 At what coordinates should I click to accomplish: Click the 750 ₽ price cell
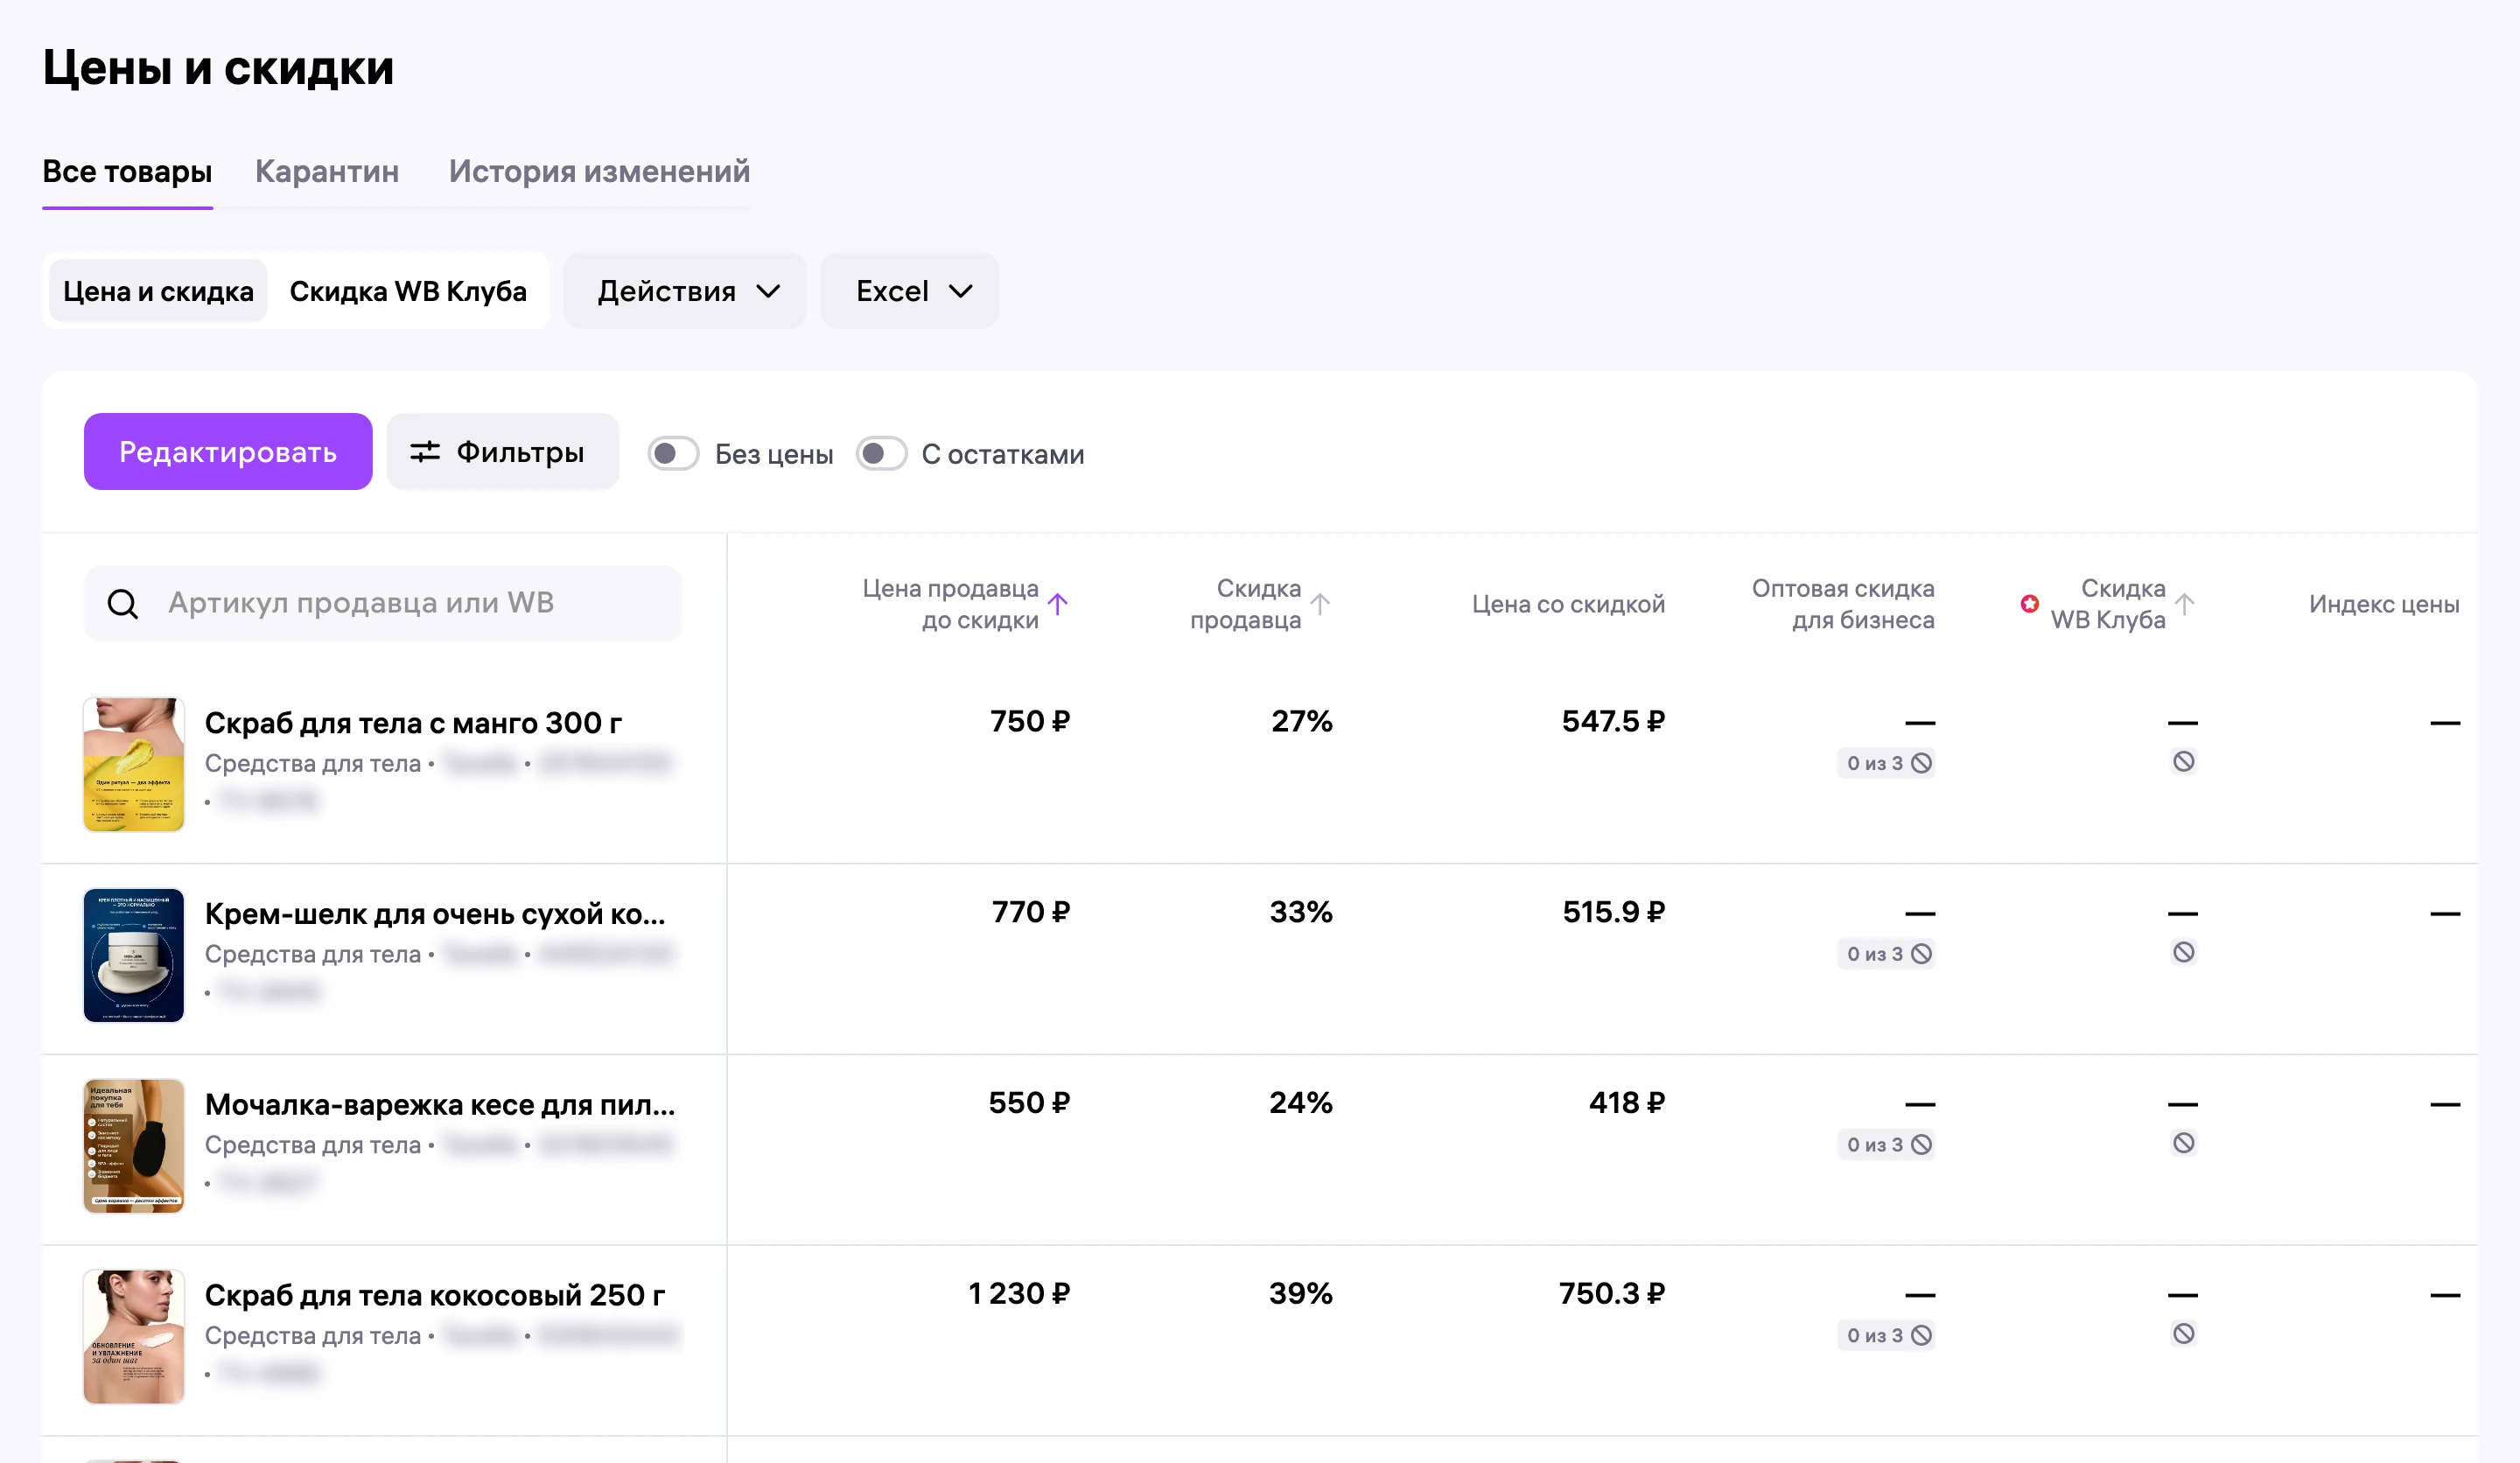coord(1030,722)
